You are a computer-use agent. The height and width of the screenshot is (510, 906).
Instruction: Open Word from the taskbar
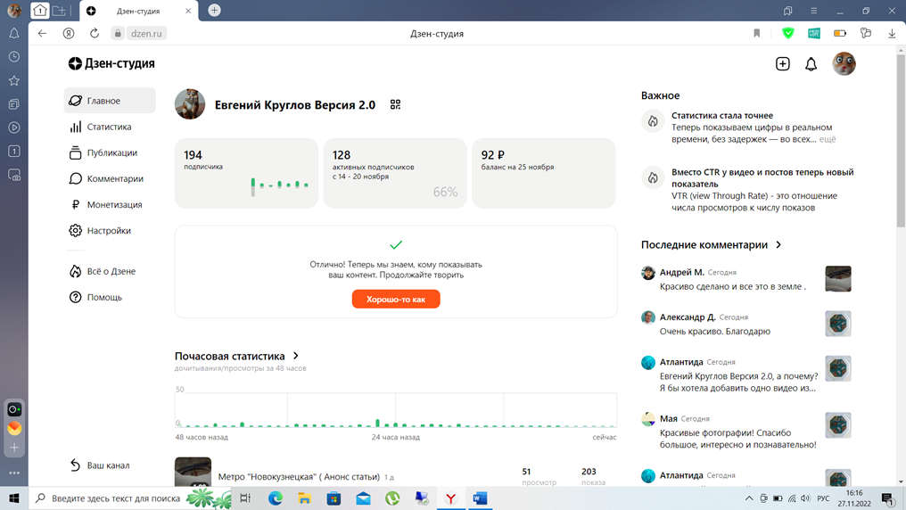[x=480, y=498]
